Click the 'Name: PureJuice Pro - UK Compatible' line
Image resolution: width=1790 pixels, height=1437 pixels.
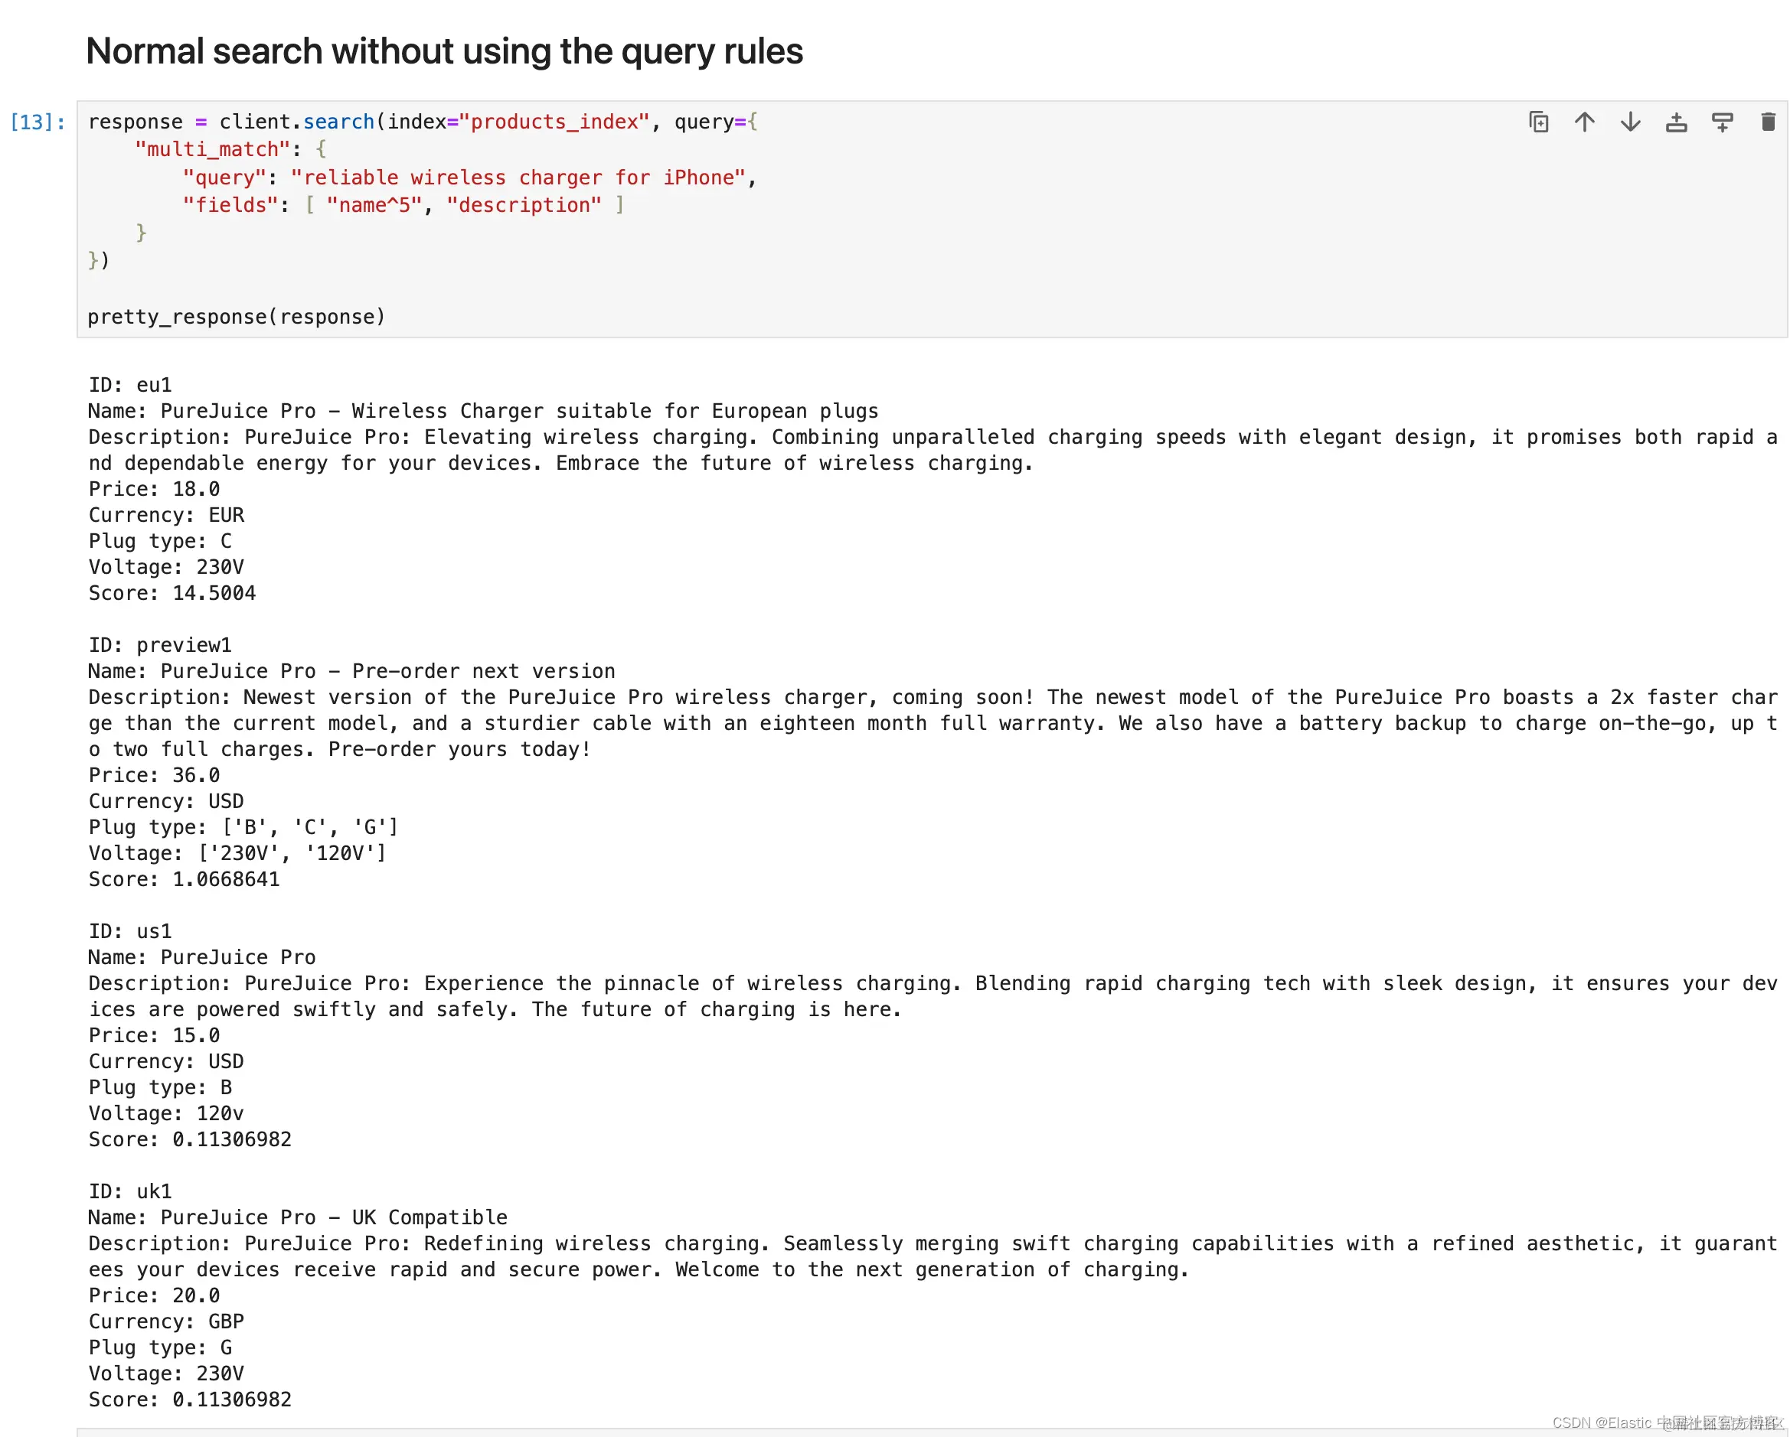[297, 1217]
